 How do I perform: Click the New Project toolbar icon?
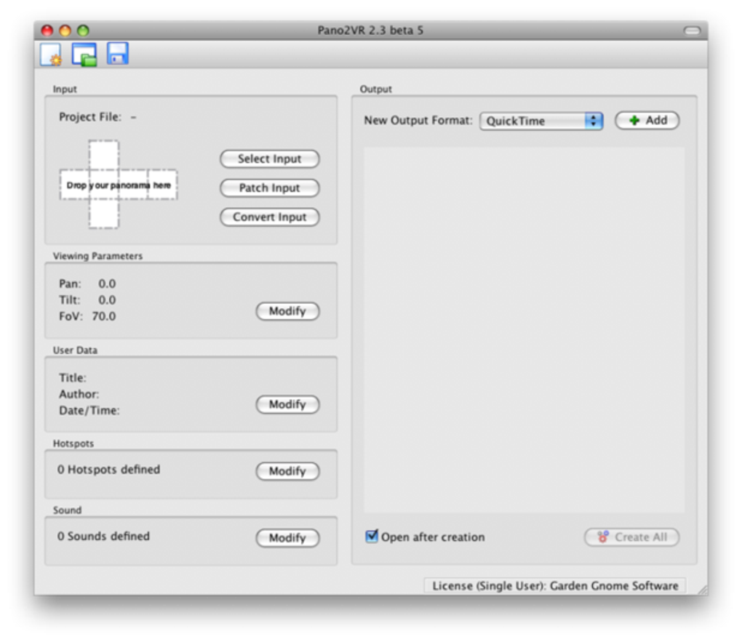pyautogui.click(x=51, y=55)
